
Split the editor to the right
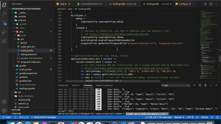tap(211, 4)
